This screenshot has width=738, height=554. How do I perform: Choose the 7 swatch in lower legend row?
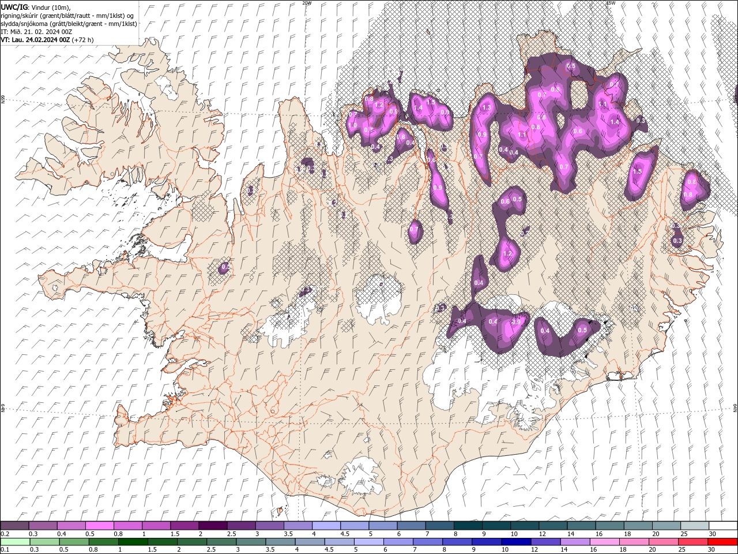[428, 541]
